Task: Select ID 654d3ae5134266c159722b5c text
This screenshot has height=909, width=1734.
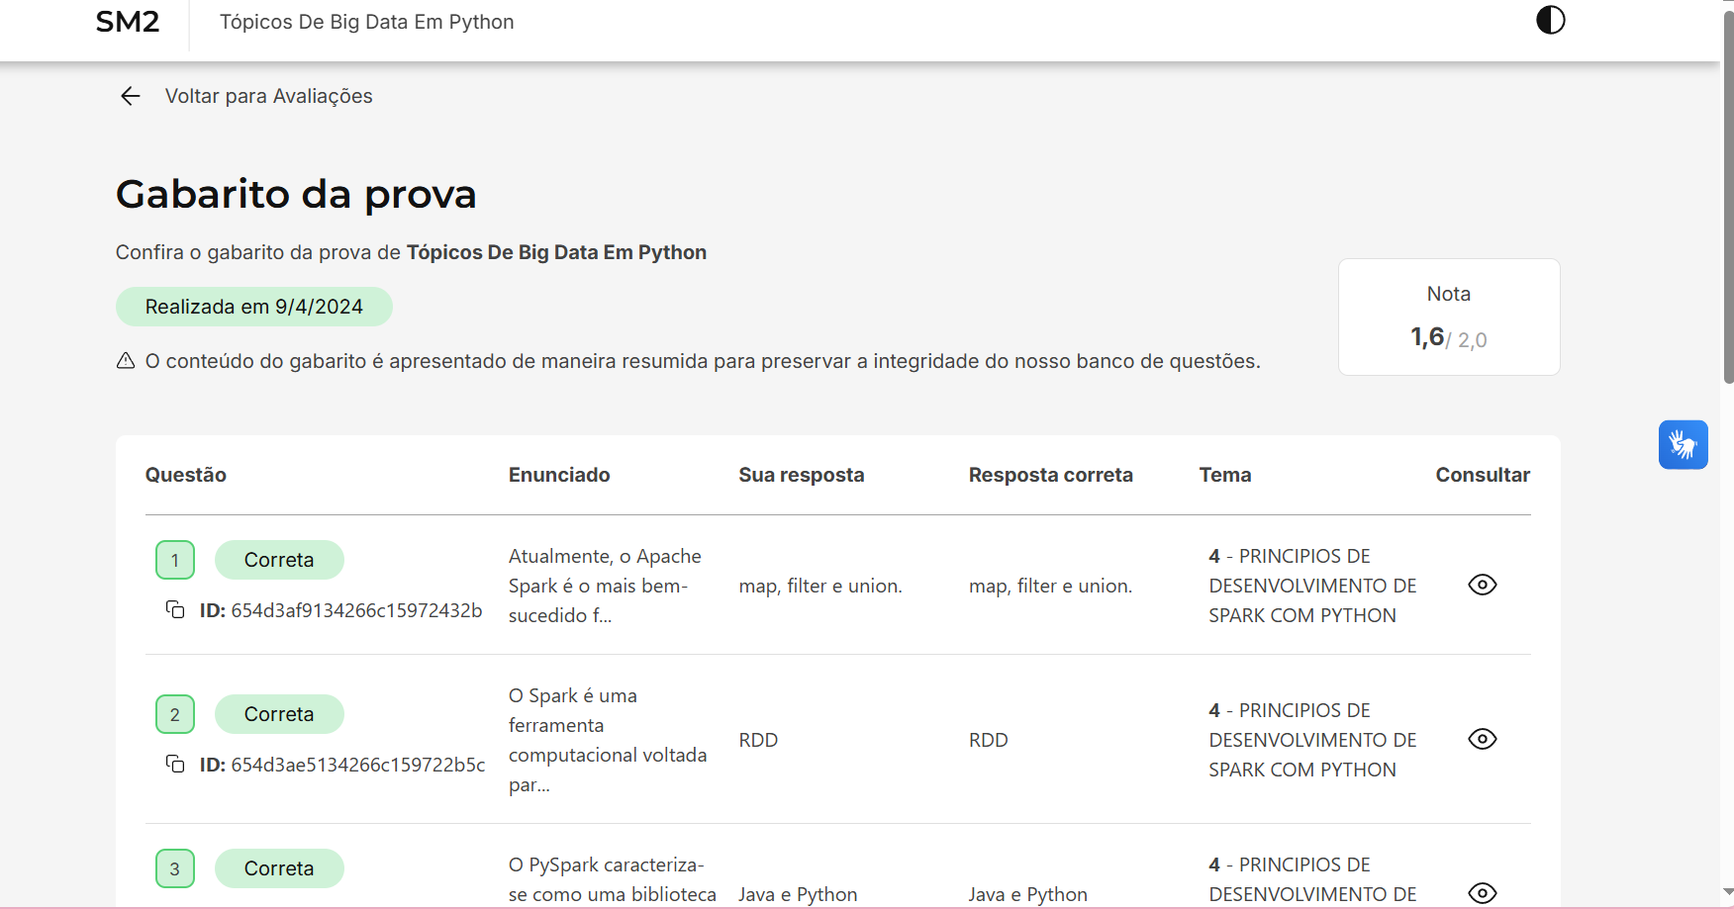Action: 342,765
